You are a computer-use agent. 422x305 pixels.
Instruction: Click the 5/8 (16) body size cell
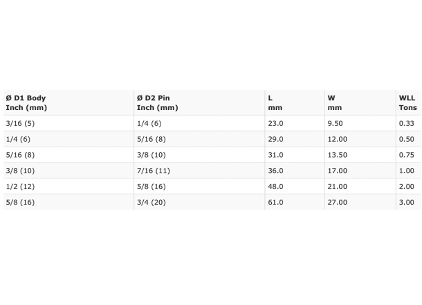20,202
